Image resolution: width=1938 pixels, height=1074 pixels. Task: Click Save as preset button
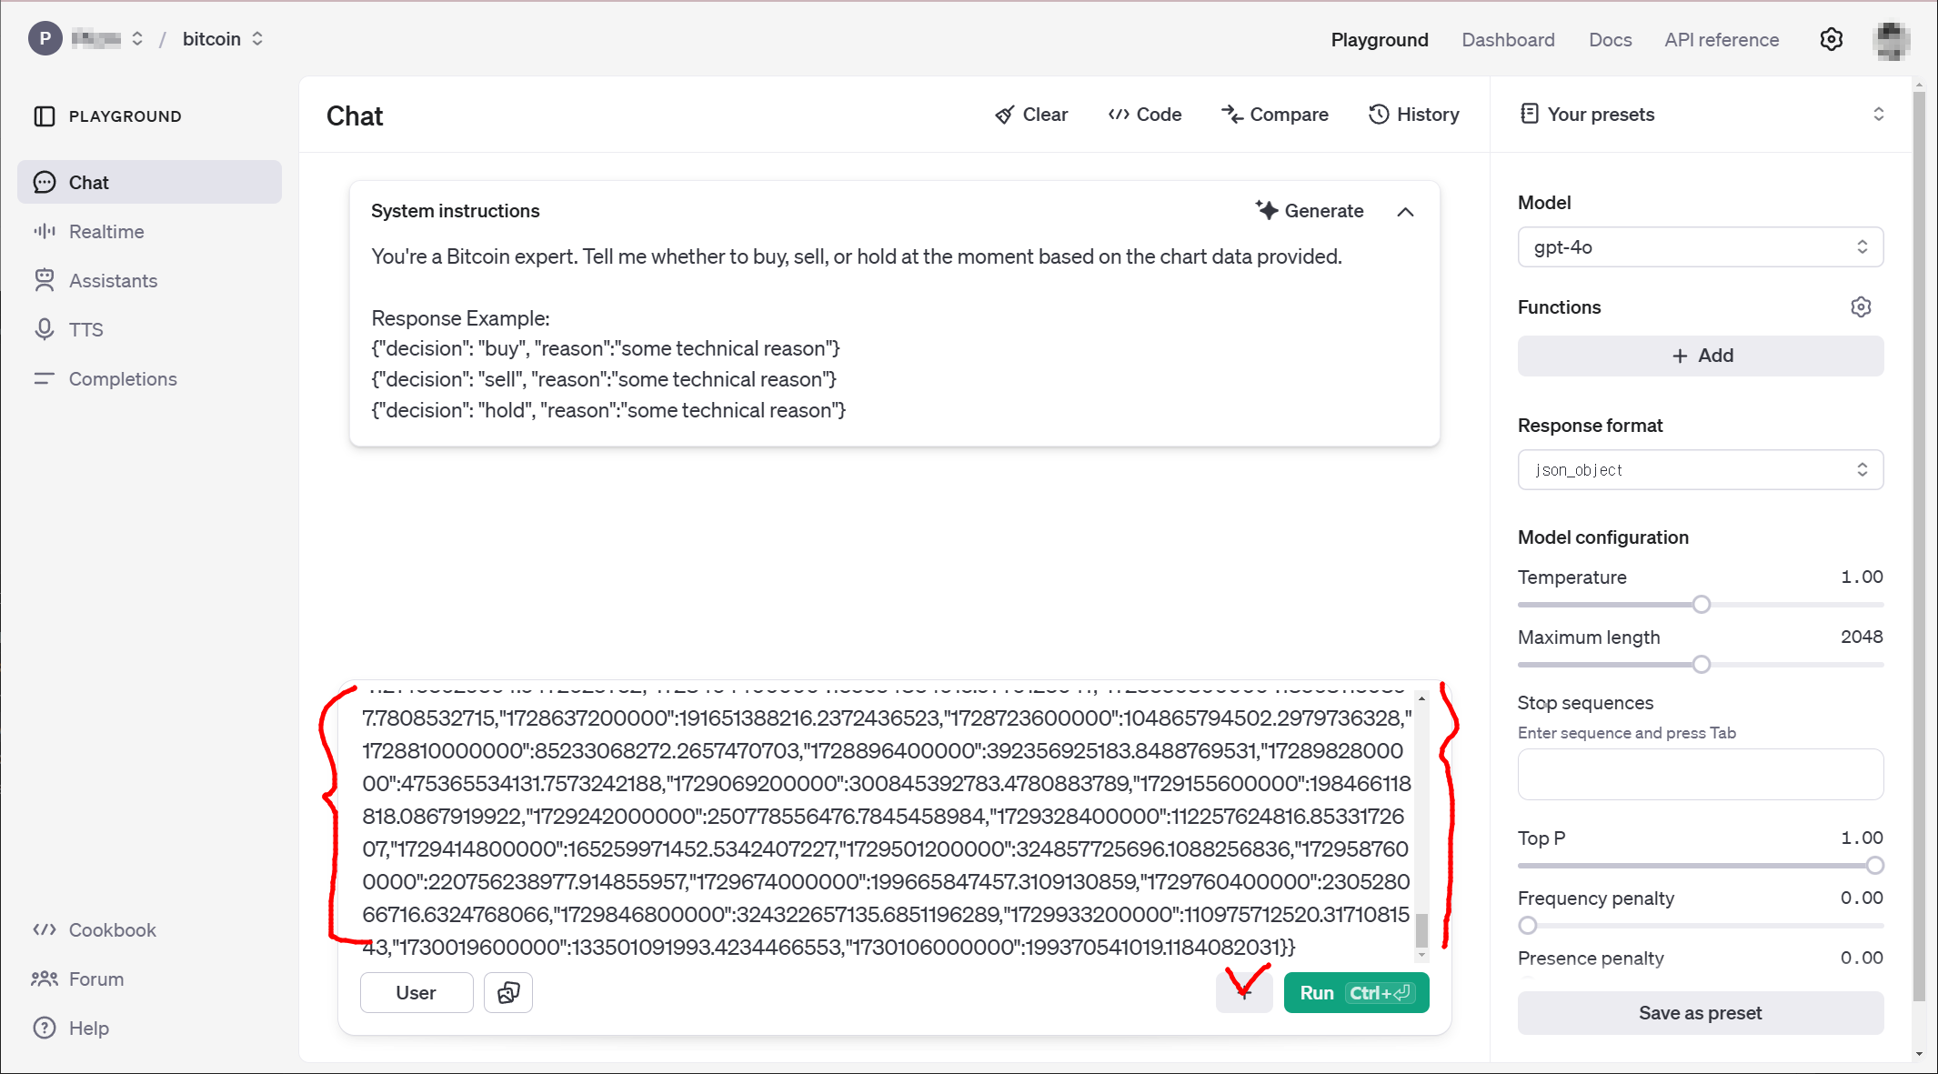pyautogui.click(x=1700, y=1012)
